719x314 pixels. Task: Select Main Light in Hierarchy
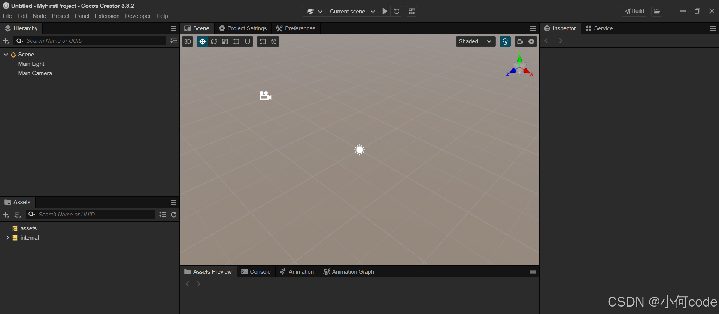31,64
